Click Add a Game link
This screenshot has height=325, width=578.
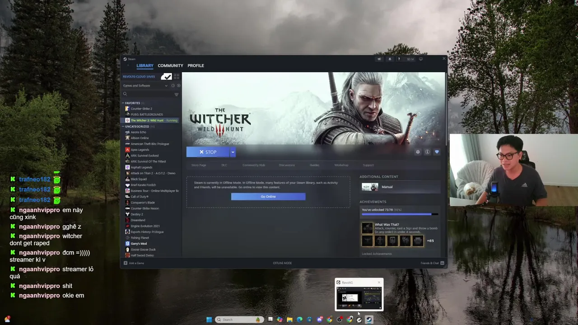coord(136,263)
